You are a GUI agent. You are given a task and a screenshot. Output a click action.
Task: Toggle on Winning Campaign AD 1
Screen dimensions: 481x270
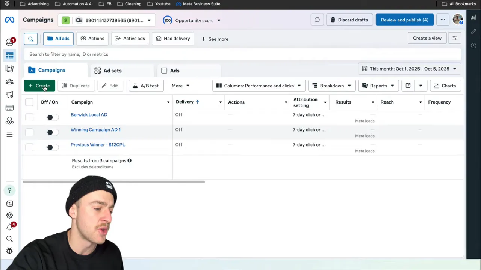pyautogui.click(x=52, y=132)
